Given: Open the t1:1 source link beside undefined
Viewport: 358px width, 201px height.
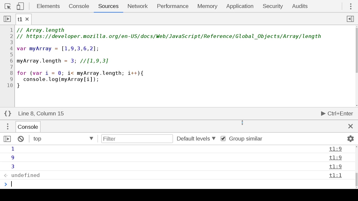Looking at the screenshot, I should click(x=335, y=175).
